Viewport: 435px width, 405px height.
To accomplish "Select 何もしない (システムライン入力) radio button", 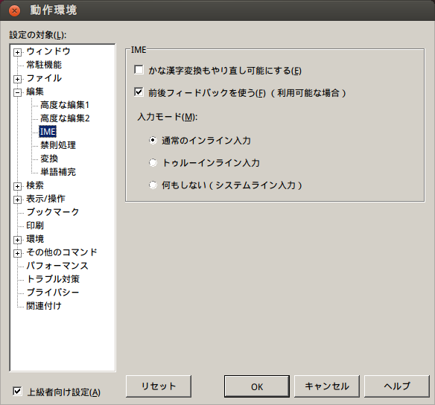I will pos(153,185).
